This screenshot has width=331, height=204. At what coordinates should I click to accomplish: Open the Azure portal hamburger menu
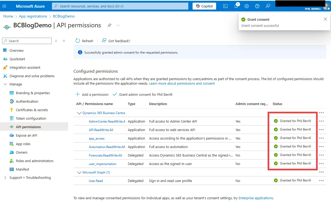click(x=4, y=6)
